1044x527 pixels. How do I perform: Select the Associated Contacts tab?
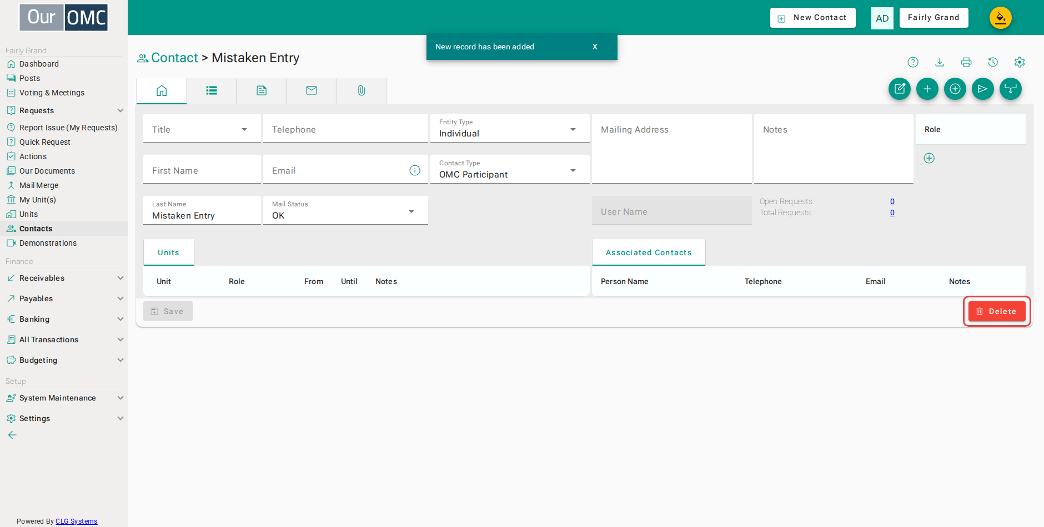coord(649,252)
